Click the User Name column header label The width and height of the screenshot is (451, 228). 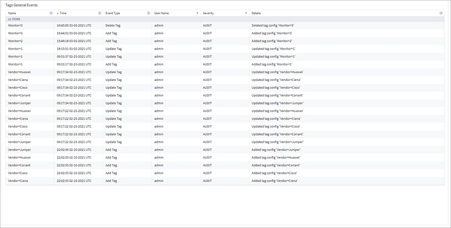click(x=161, y=13)
